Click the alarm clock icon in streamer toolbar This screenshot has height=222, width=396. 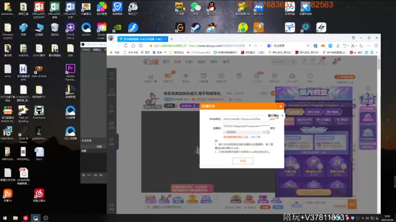pos(203,76)
